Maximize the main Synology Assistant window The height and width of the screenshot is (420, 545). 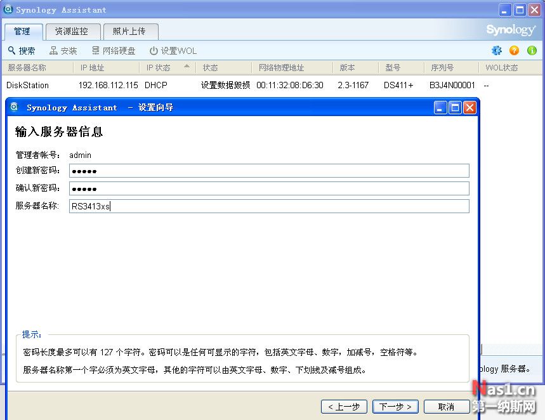pos(520,10)
